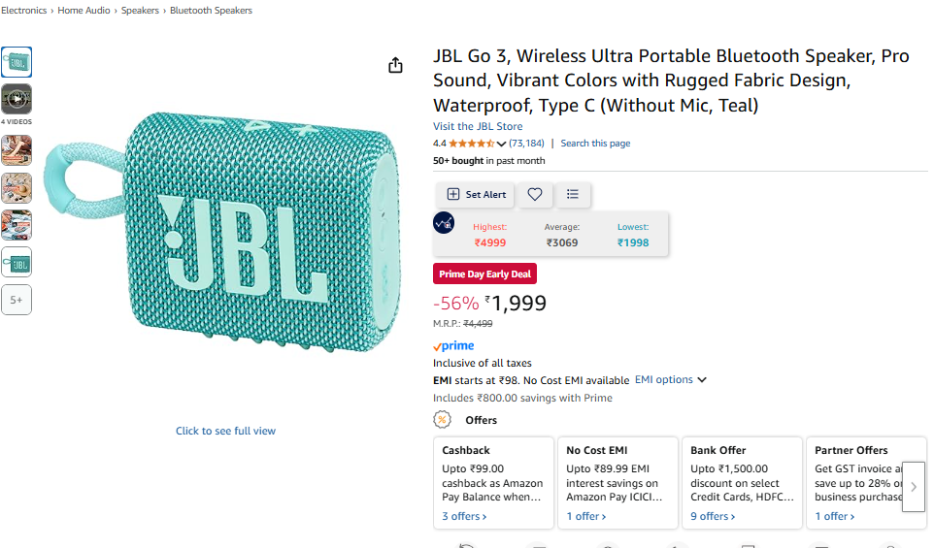Screen dimensions: 934x548
Task: Click the Offers percent icon
Action: [x=443, y=420]
